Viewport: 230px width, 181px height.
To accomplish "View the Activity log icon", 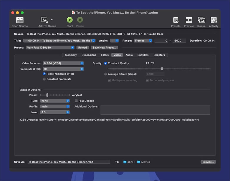I will tap(214, 20).
